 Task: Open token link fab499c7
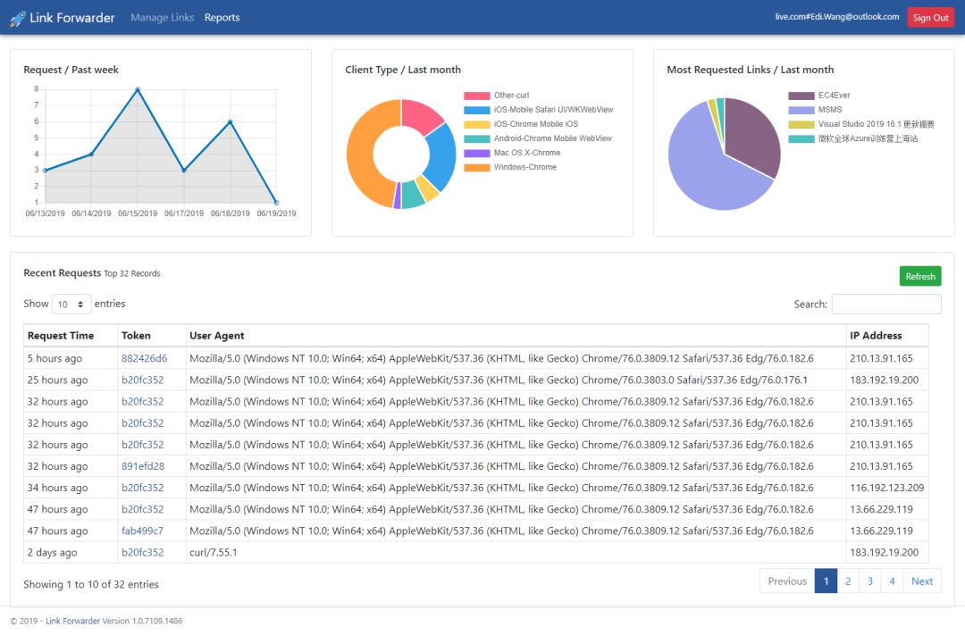[142, 531]
